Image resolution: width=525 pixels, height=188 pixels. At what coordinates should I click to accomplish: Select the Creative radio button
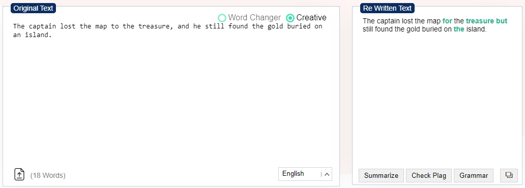(290, 18)
